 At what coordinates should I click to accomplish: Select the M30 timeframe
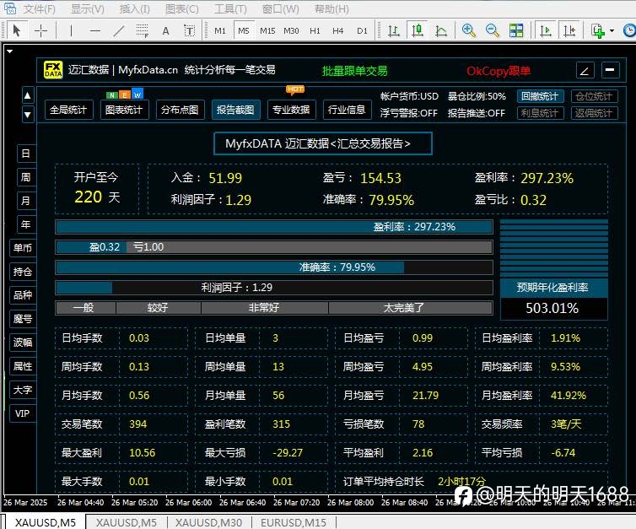point(291,31)
